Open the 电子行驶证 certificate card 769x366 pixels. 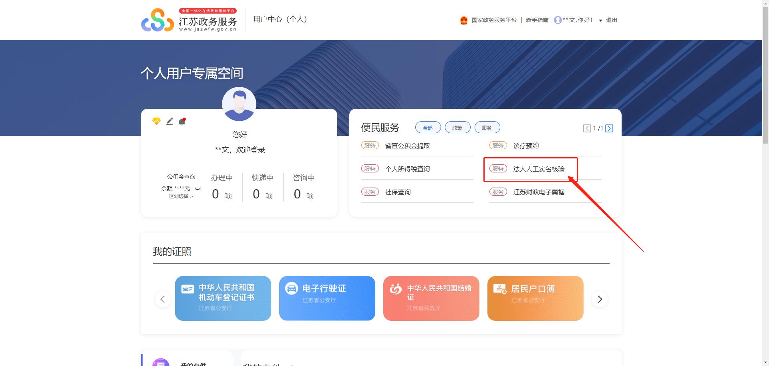(x=327, y=298)
